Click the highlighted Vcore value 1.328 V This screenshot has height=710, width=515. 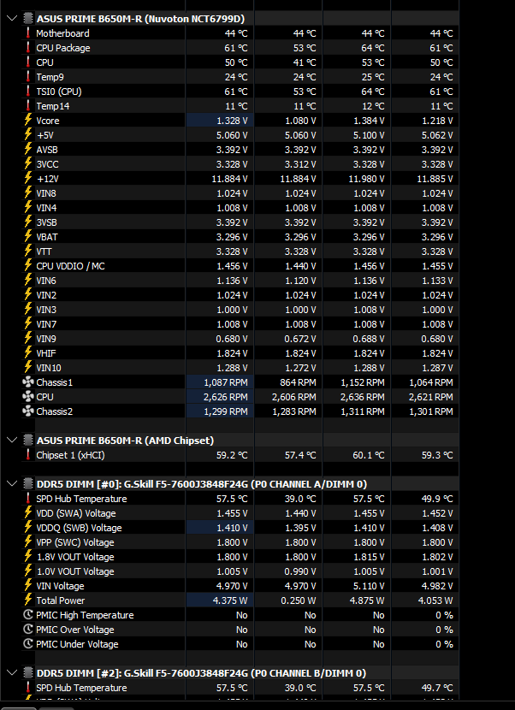(x=233, y=121)
